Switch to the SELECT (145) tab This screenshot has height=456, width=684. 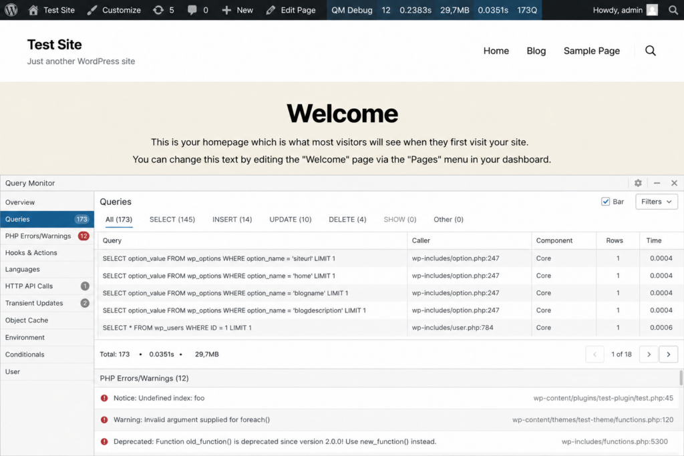[x=172, y=219]
